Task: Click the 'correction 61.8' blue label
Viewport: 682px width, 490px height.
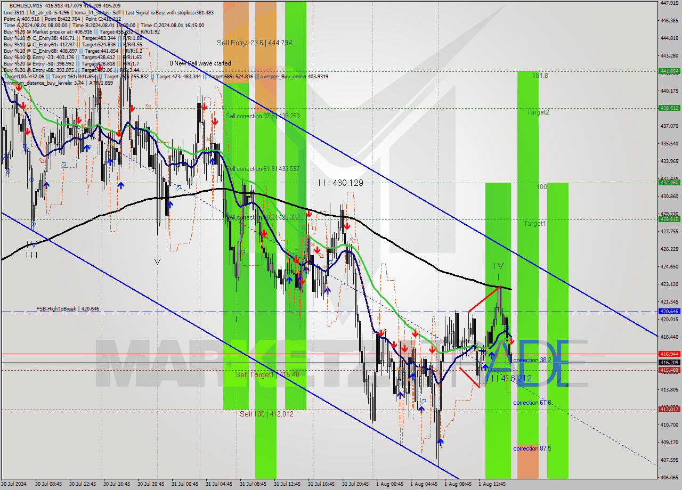Action: point(532,403)
